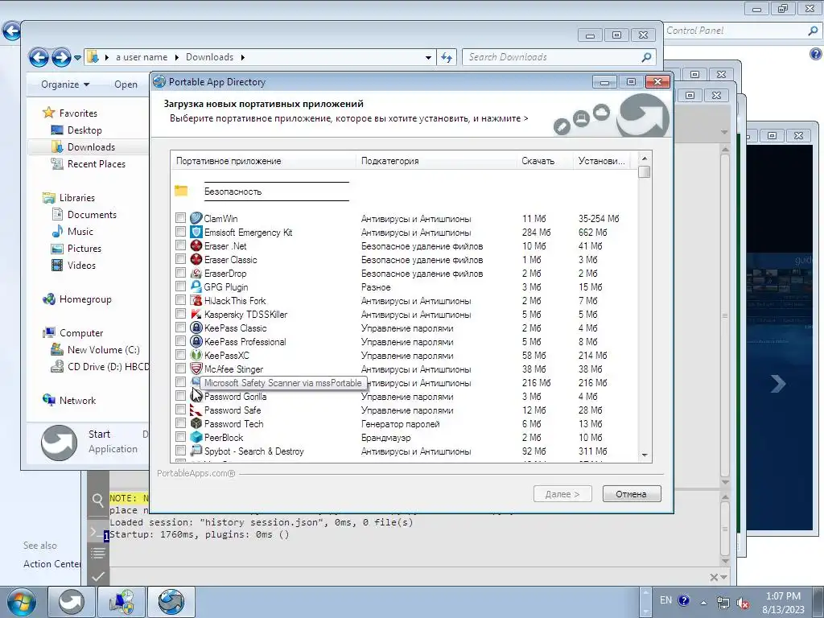Screen dimensions: 824x618
Task: Click the Password Tech cube icon
Action: 196,423
